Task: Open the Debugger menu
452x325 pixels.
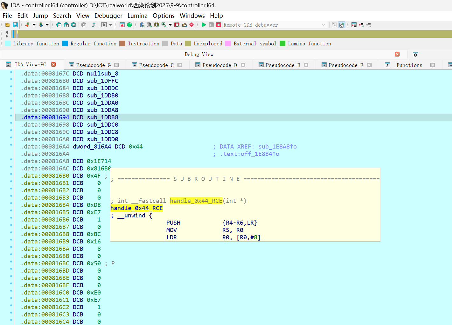Action: [x=108, y=16]
